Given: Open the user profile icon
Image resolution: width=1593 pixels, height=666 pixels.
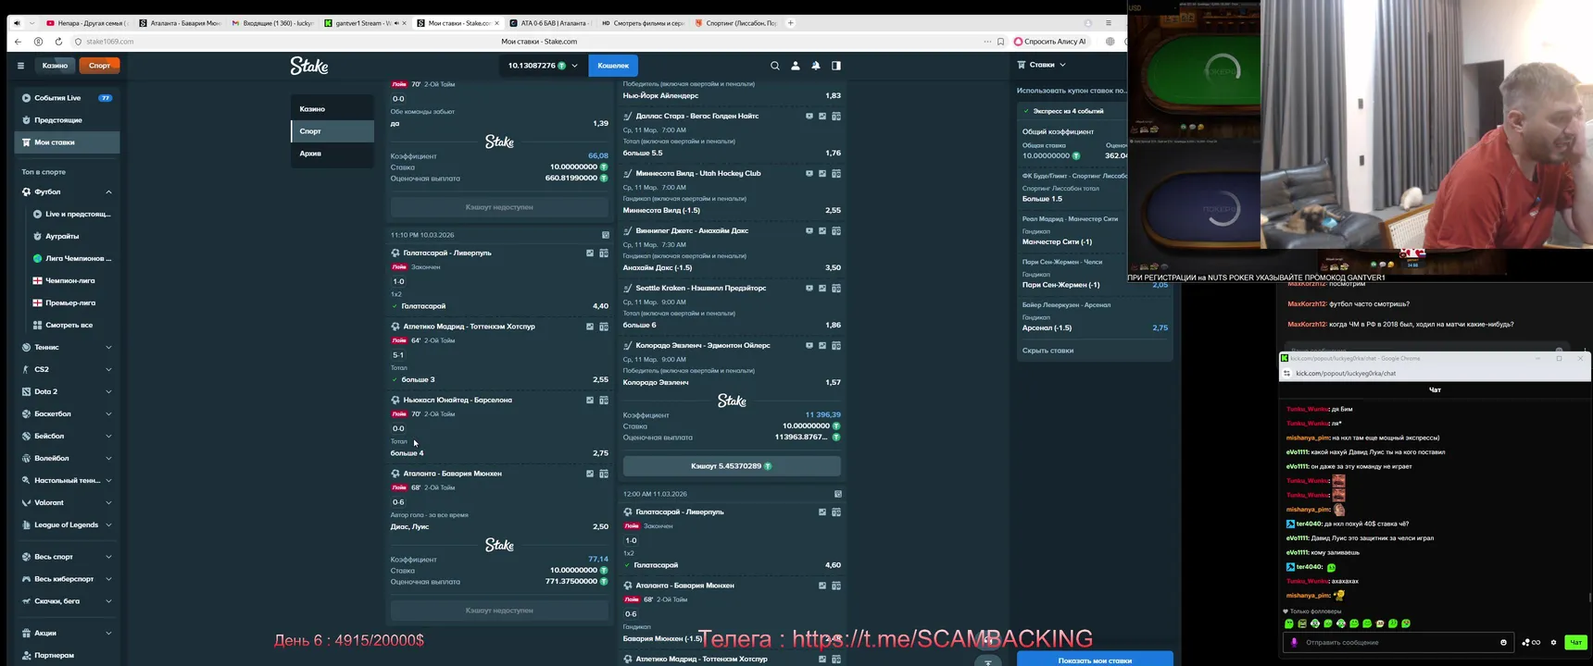Looking at the screenshot, I should pos(796,66).
